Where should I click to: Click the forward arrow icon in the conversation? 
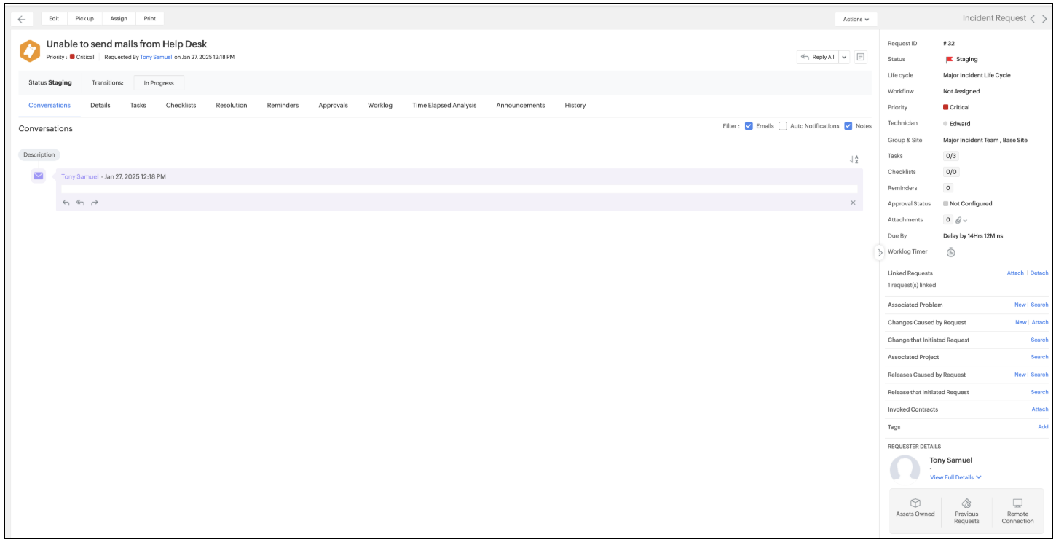click(x=95, y=203)
